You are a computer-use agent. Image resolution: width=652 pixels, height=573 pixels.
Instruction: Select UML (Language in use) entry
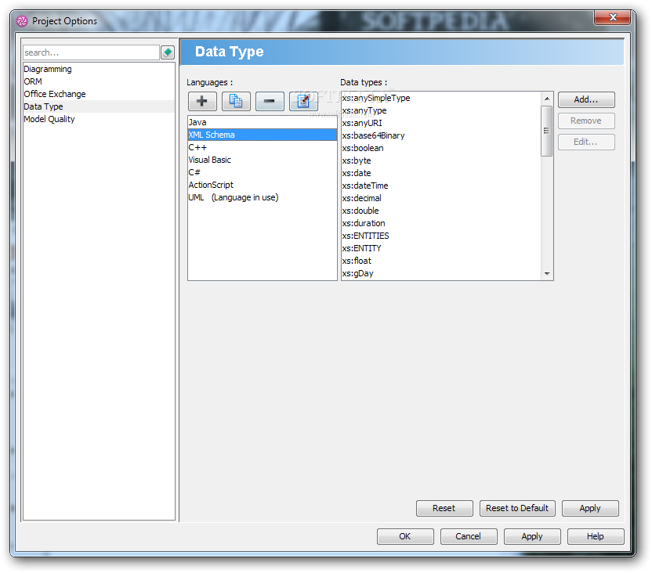pyautogui.click(x=262, y=197)
